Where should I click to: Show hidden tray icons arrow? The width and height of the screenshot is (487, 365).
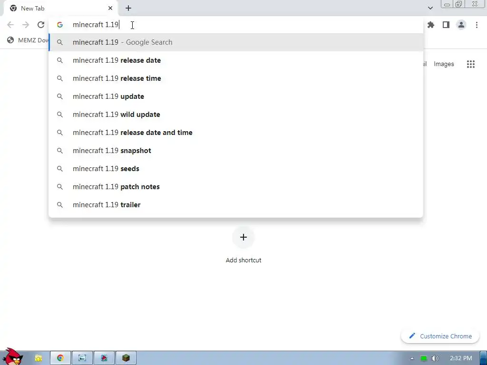point(412,358)
